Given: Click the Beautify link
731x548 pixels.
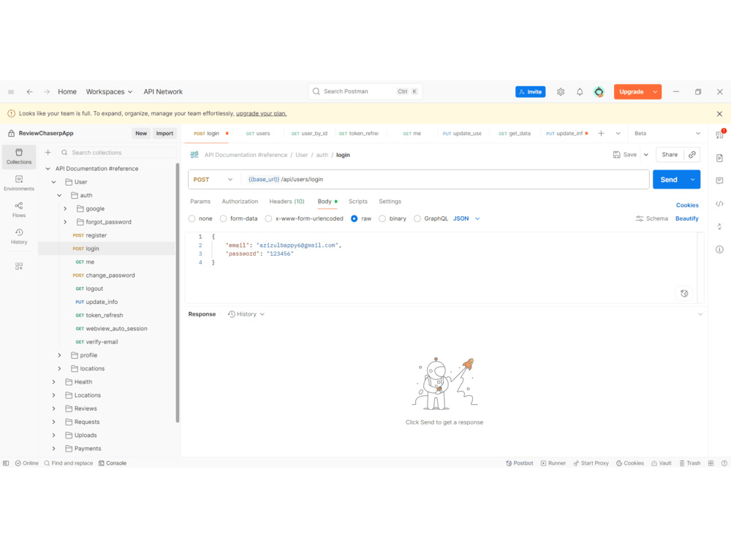Looking at the screenshot, I should pos(686,218).
